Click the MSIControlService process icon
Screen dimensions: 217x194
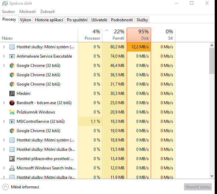pyautogui.click(x=12, y=121)
